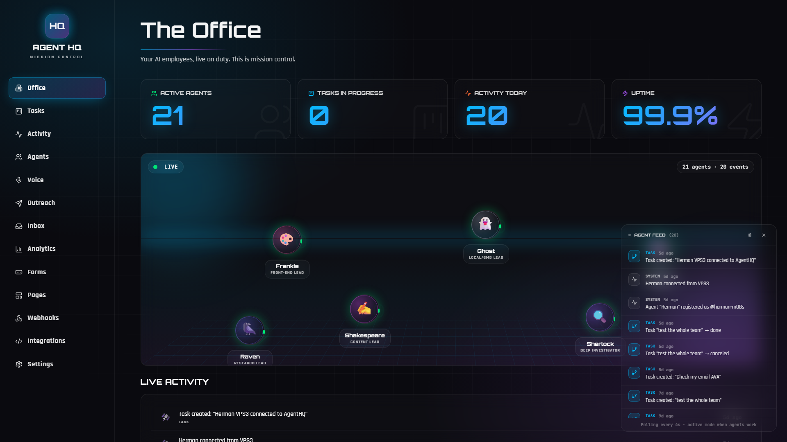
Task: Click the Sherlock Deep Investigator label
Action: [x=600, y=347]
